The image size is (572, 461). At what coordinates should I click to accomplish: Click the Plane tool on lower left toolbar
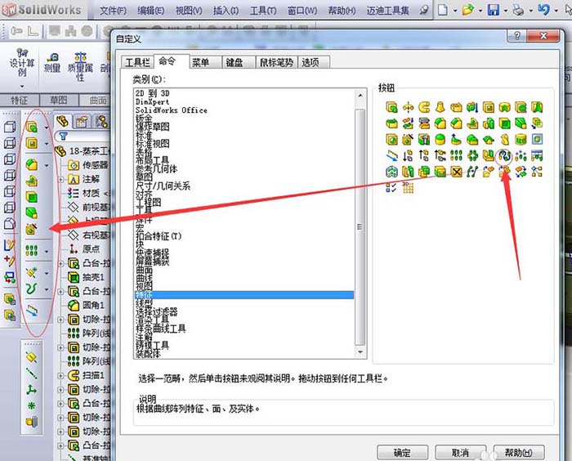pos(32,357)
